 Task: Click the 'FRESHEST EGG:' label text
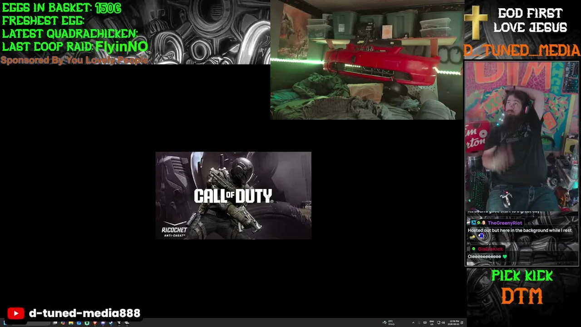(x=43, y=21)
